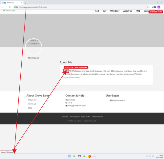Click the Contact & Help heading
Image resolution: width=164 pixels, height=159 pixels.
point(75,96)
